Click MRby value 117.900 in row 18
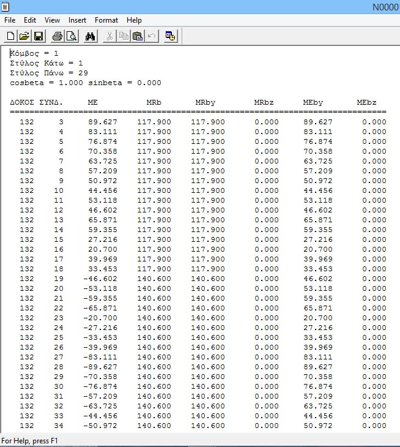 (x=208, y=269)
